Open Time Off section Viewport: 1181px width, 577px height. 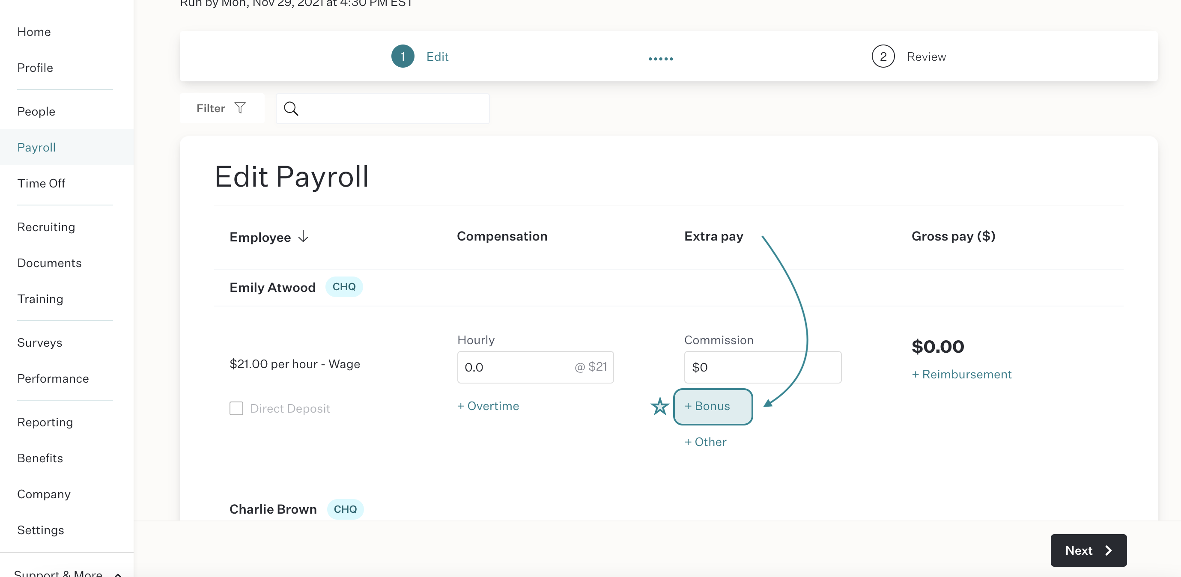tap(41, 183)
